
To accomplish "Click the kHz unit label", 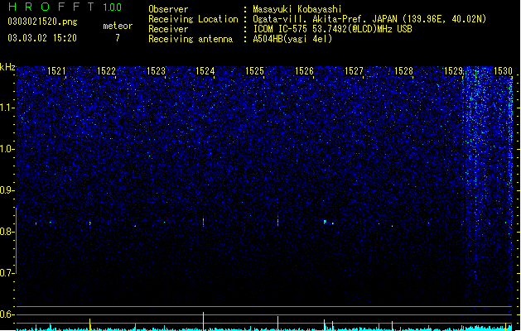I will (7, 67).
